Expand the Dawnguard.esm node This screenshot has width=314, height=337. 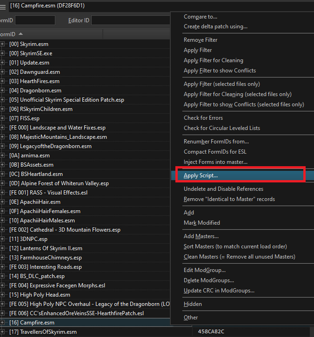(x=2, y=72)
